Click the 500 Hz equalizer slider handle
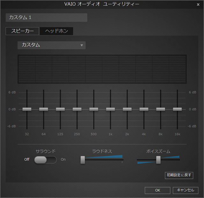 94,109
